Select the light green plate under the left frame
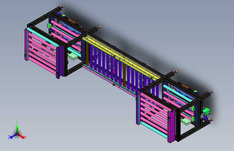This screenshot has width=234, height=151. point(73,56)
